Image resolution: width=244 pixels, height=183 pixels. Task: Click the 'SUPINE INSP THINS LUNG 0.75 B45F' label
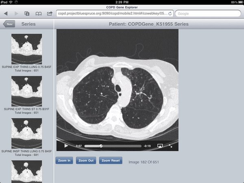[x=26, y=151]
